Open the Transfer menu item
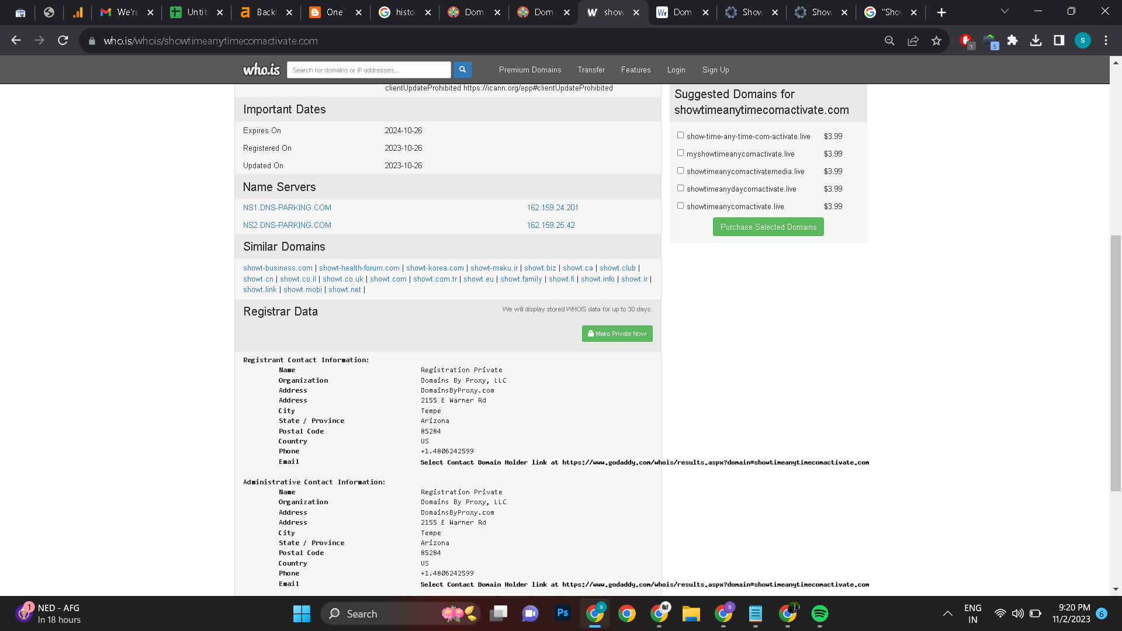This screenshot has width=1122, height=631. coord(591,70)
